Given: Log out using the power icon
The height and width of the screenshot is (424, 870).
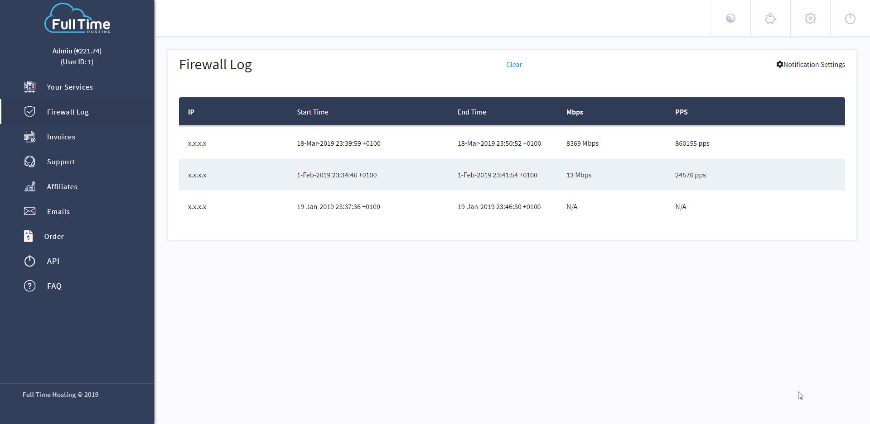Looking at the screenshot, I should (x=850, y=18).
